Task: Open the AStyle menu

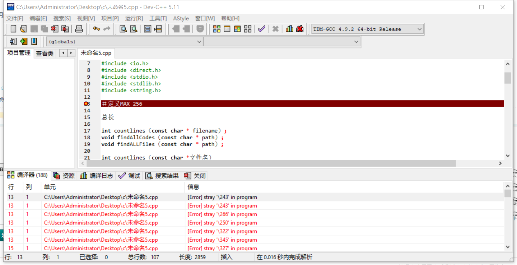Action: pyautogui.click(x=181, y=18)
